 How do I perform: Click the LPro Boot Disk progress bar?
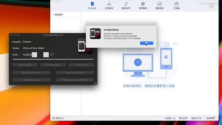pos(53,59)
